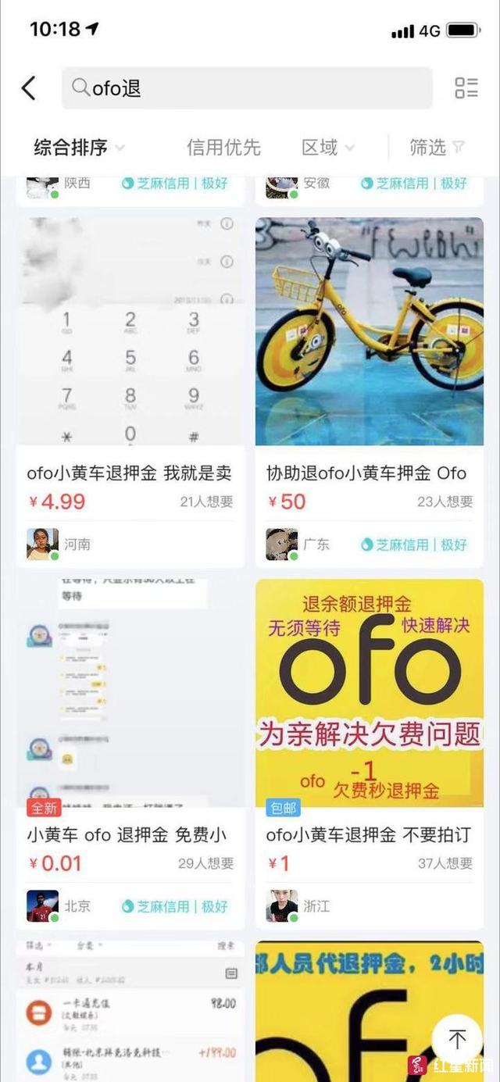This screenshot has width=500, height=1082.
Task: Tap the 为亲解决欠费问题 ofo poster image
Action: [370, 694]
